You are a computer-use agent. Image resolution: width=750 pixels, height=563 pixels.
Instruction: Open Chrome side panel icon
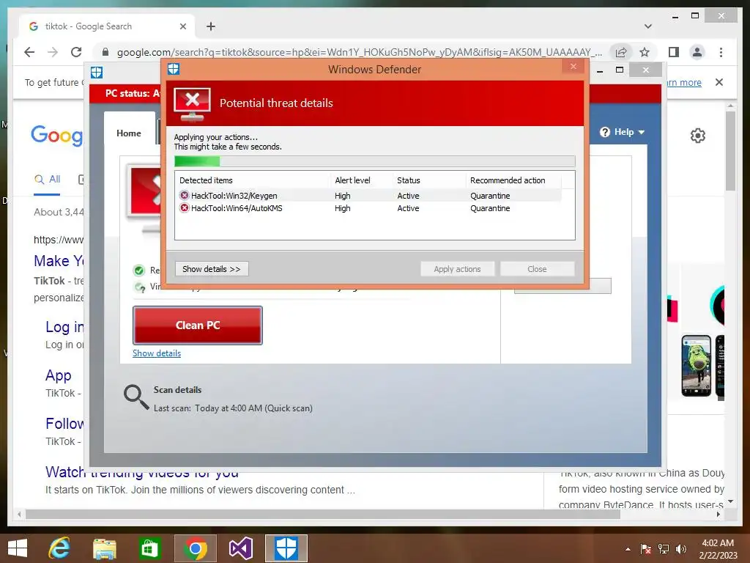tap(674, 52)
